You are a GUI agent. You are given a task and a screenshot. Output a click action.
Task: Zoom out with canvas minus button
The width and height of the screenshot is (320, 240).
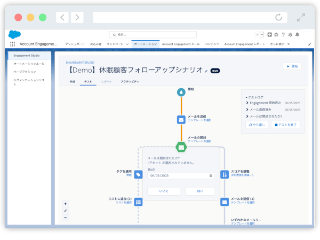pos(66,218)
